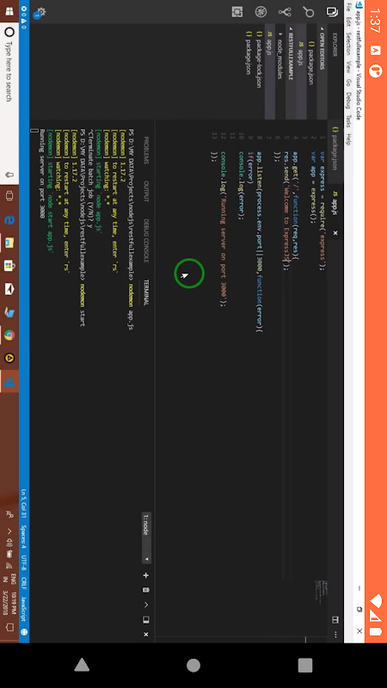Click the right chevron in terminal panel toolbar

[145, 605]
